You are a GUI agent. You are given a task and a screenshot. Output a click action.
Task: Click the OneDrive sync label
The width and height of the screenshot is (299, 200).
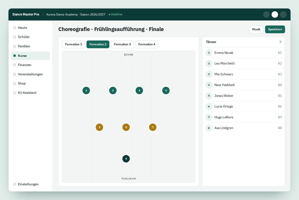click(117, 14)
